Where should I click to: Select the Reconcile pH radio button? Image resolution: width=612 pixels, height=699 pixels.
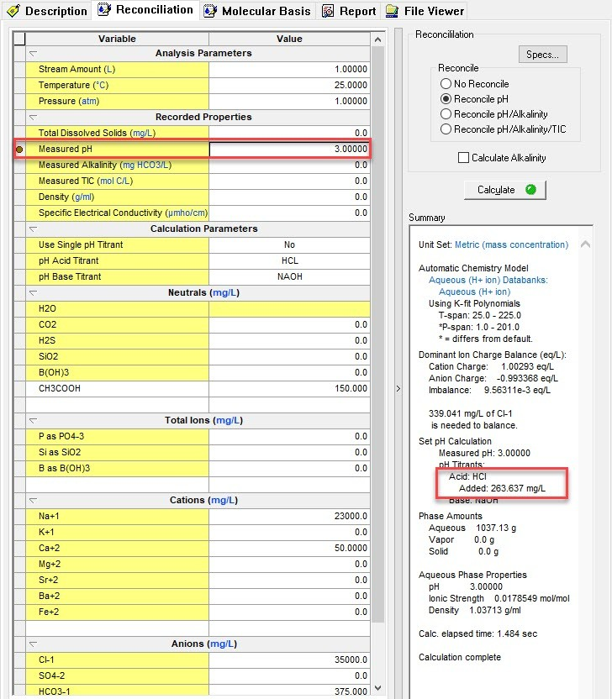446,99
